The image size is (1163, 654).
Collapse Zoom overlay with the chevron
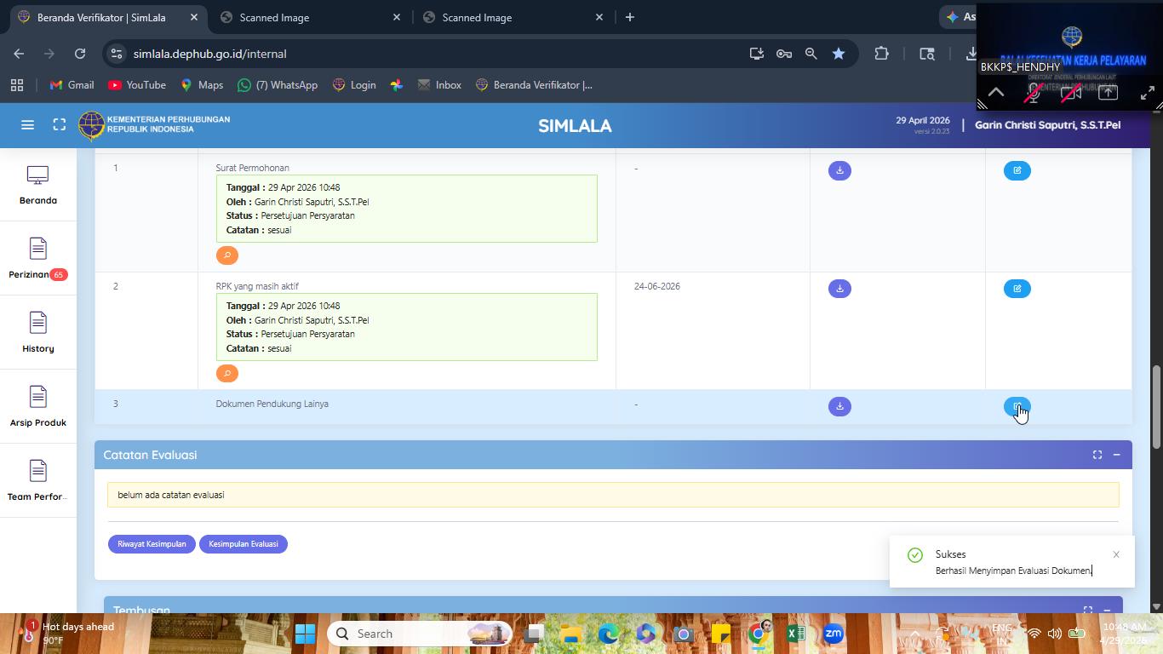pos(996,92)
